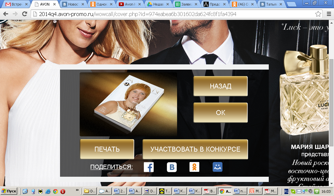Click the ПЕЧАТЬ button

107,149
